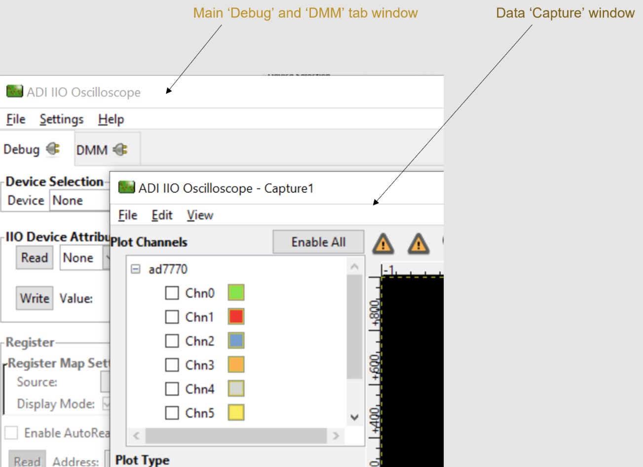Viewport: 643px width, 467px height.
Task: Enable the Chn0 channel checkbox
Action: click(x=172, y=293)
